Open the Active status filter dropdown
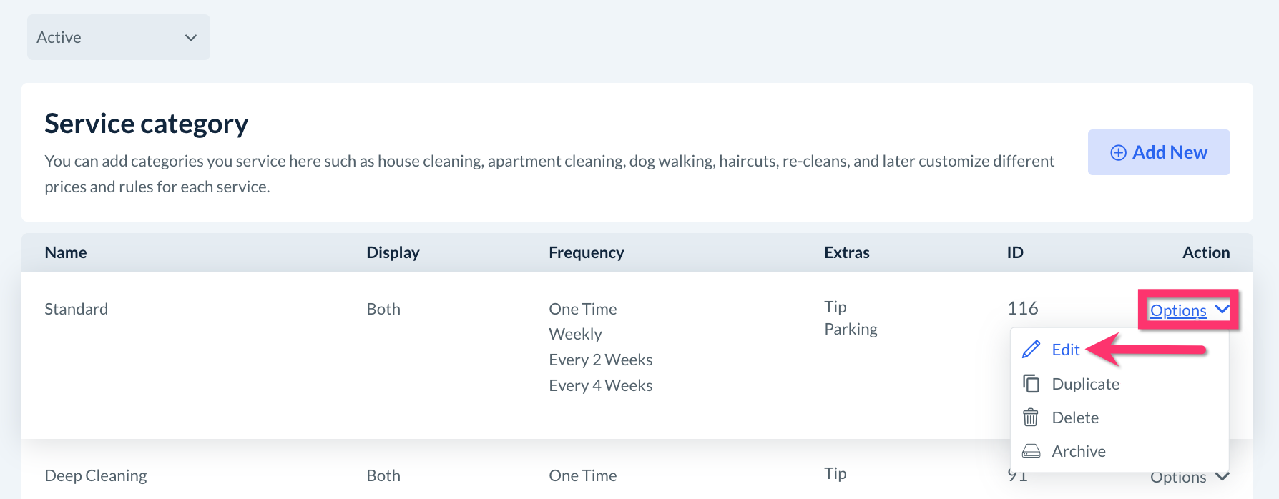The height and width of the screenshot is (499, 1279). pos(118,37)
